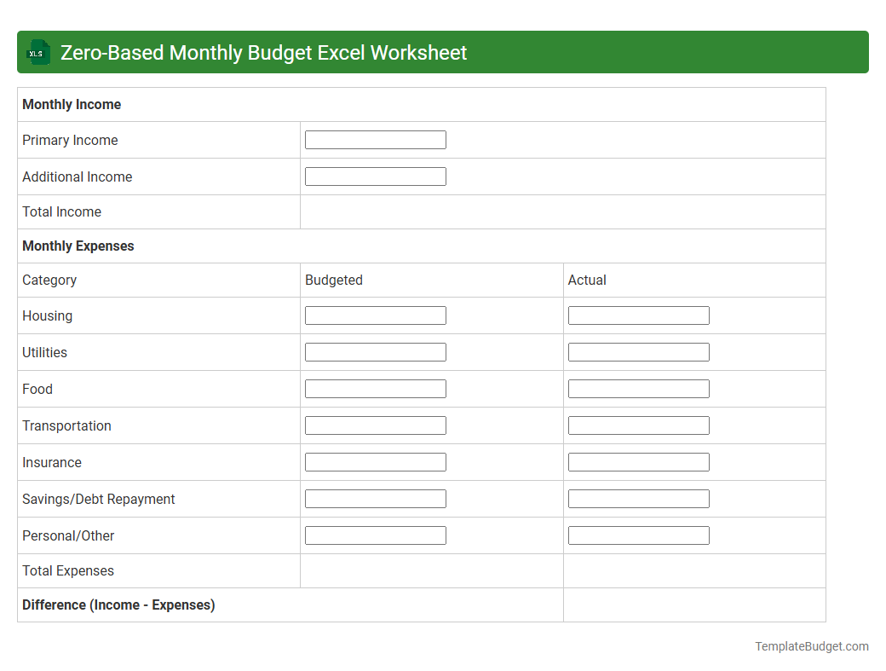
Task: Click the Additional Income input field
Action: [x=375, y=176]
